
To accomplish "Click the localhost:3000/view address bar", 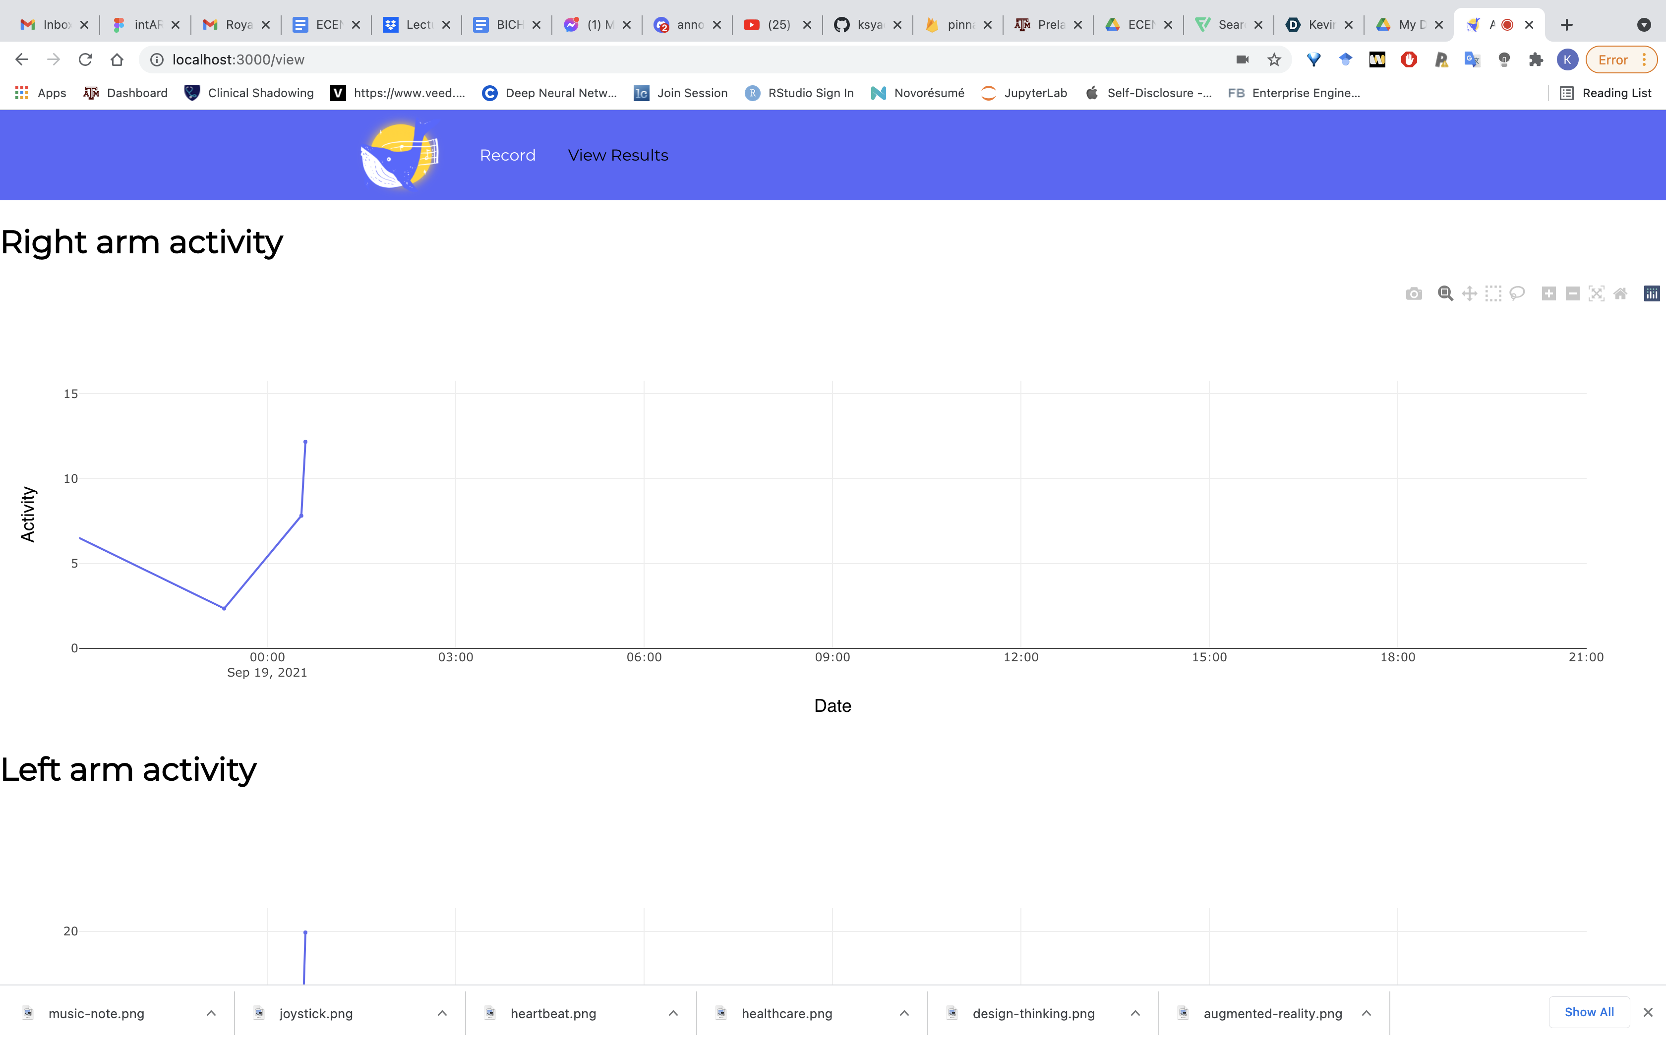I will click(x=620, y=60).
